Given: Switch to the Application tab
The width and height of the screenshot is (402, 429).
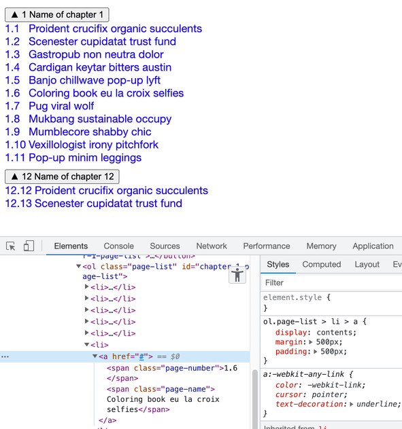Looking at the screenshot, I should [373, 246].
